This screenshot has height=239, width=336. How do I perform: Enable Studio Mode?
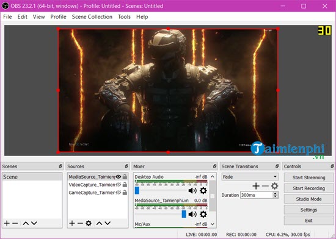pyautogui.click(x=309, y=199)
